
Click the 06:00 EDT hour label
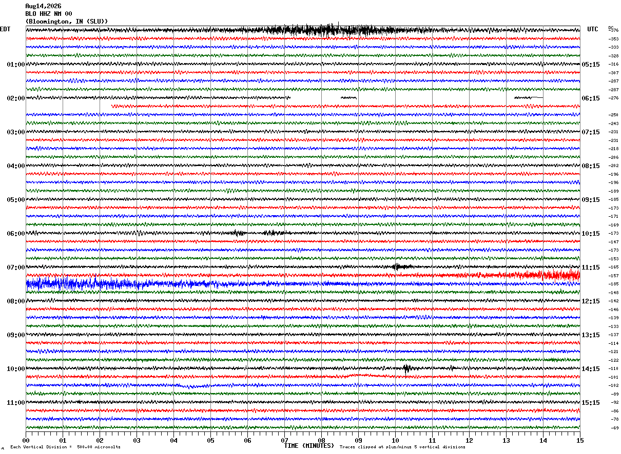[16, 234]
